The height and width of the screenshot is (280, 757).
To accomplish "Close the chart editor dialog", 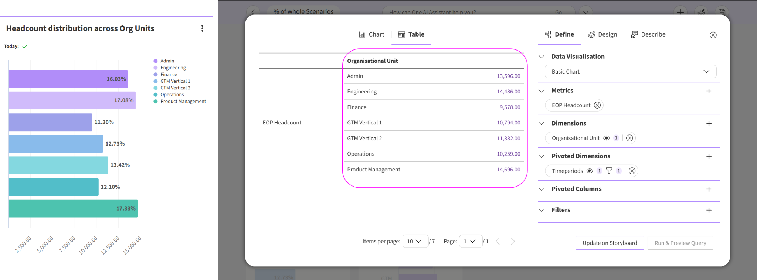I will [713, 35].
